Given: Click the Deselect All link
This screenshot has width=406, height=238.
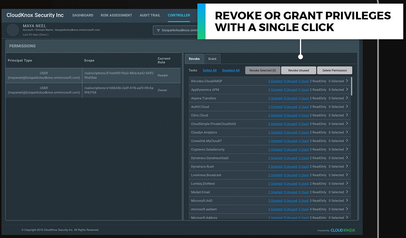Looking at the screenshot, I should pos(231,71).
